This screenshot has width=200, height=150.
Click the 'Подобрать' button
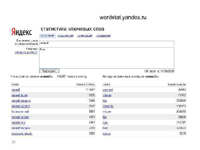[x=49, y=71]
